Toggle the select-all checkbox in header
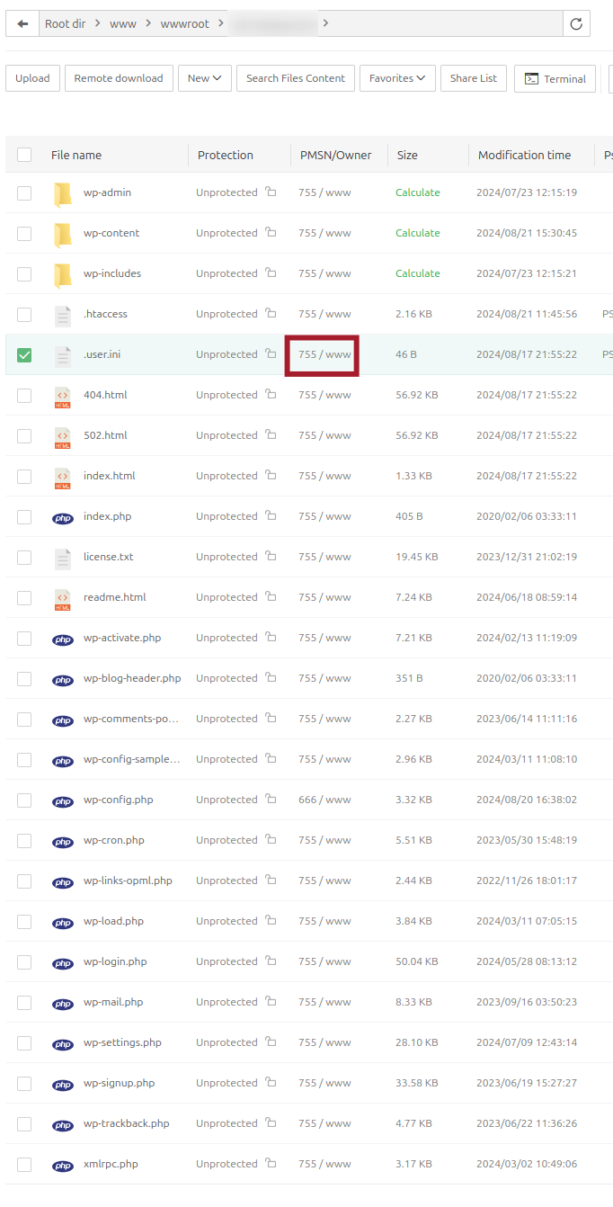 pyautogui.click(x=24, y=155)
